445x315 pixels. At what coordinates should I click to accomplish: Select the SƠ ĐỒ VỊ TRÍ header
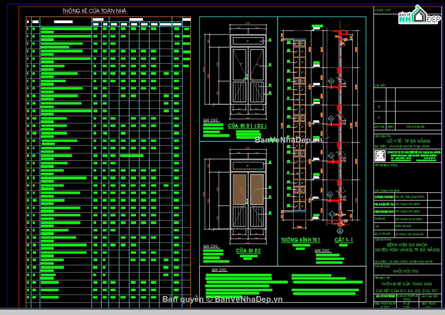pyautogui.click(x=383, y=11)
